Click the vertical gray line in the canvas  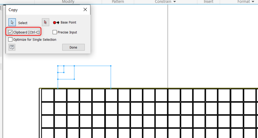[168, 49]
